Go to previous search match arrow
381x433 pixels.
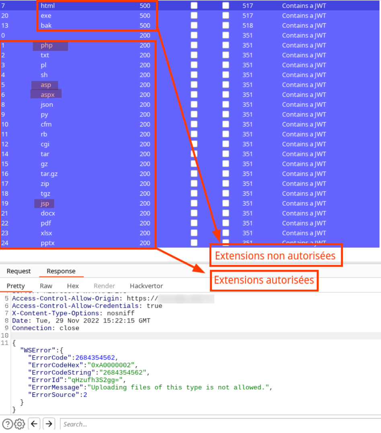click(x=35, y=424)
